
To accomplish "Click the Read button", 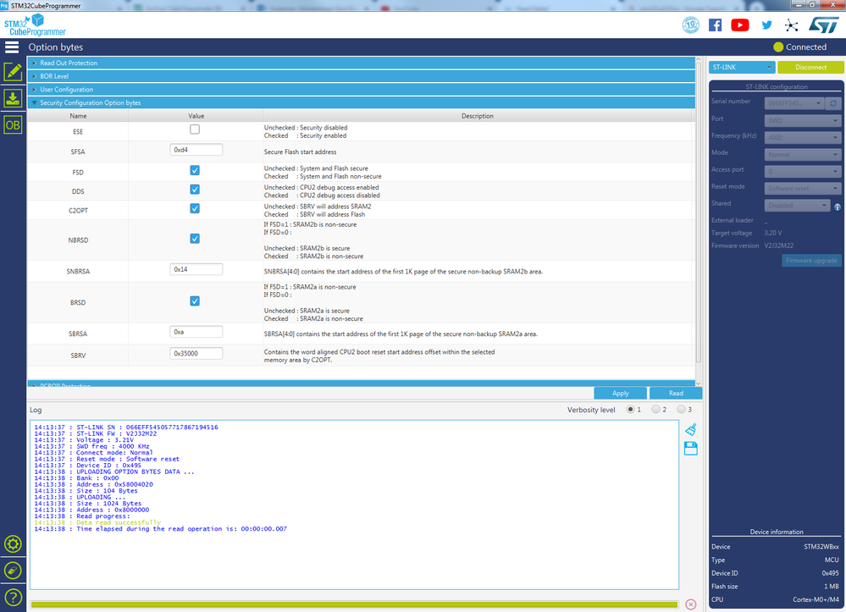I will point(676,393).
